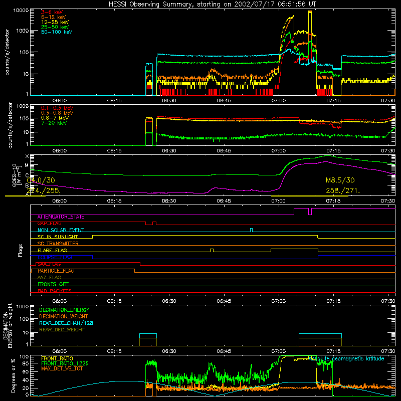Click the HESSI Observing Summary title text
Image resolution: width=401 pixels, height=401 pixels.
tap(212, 5)
